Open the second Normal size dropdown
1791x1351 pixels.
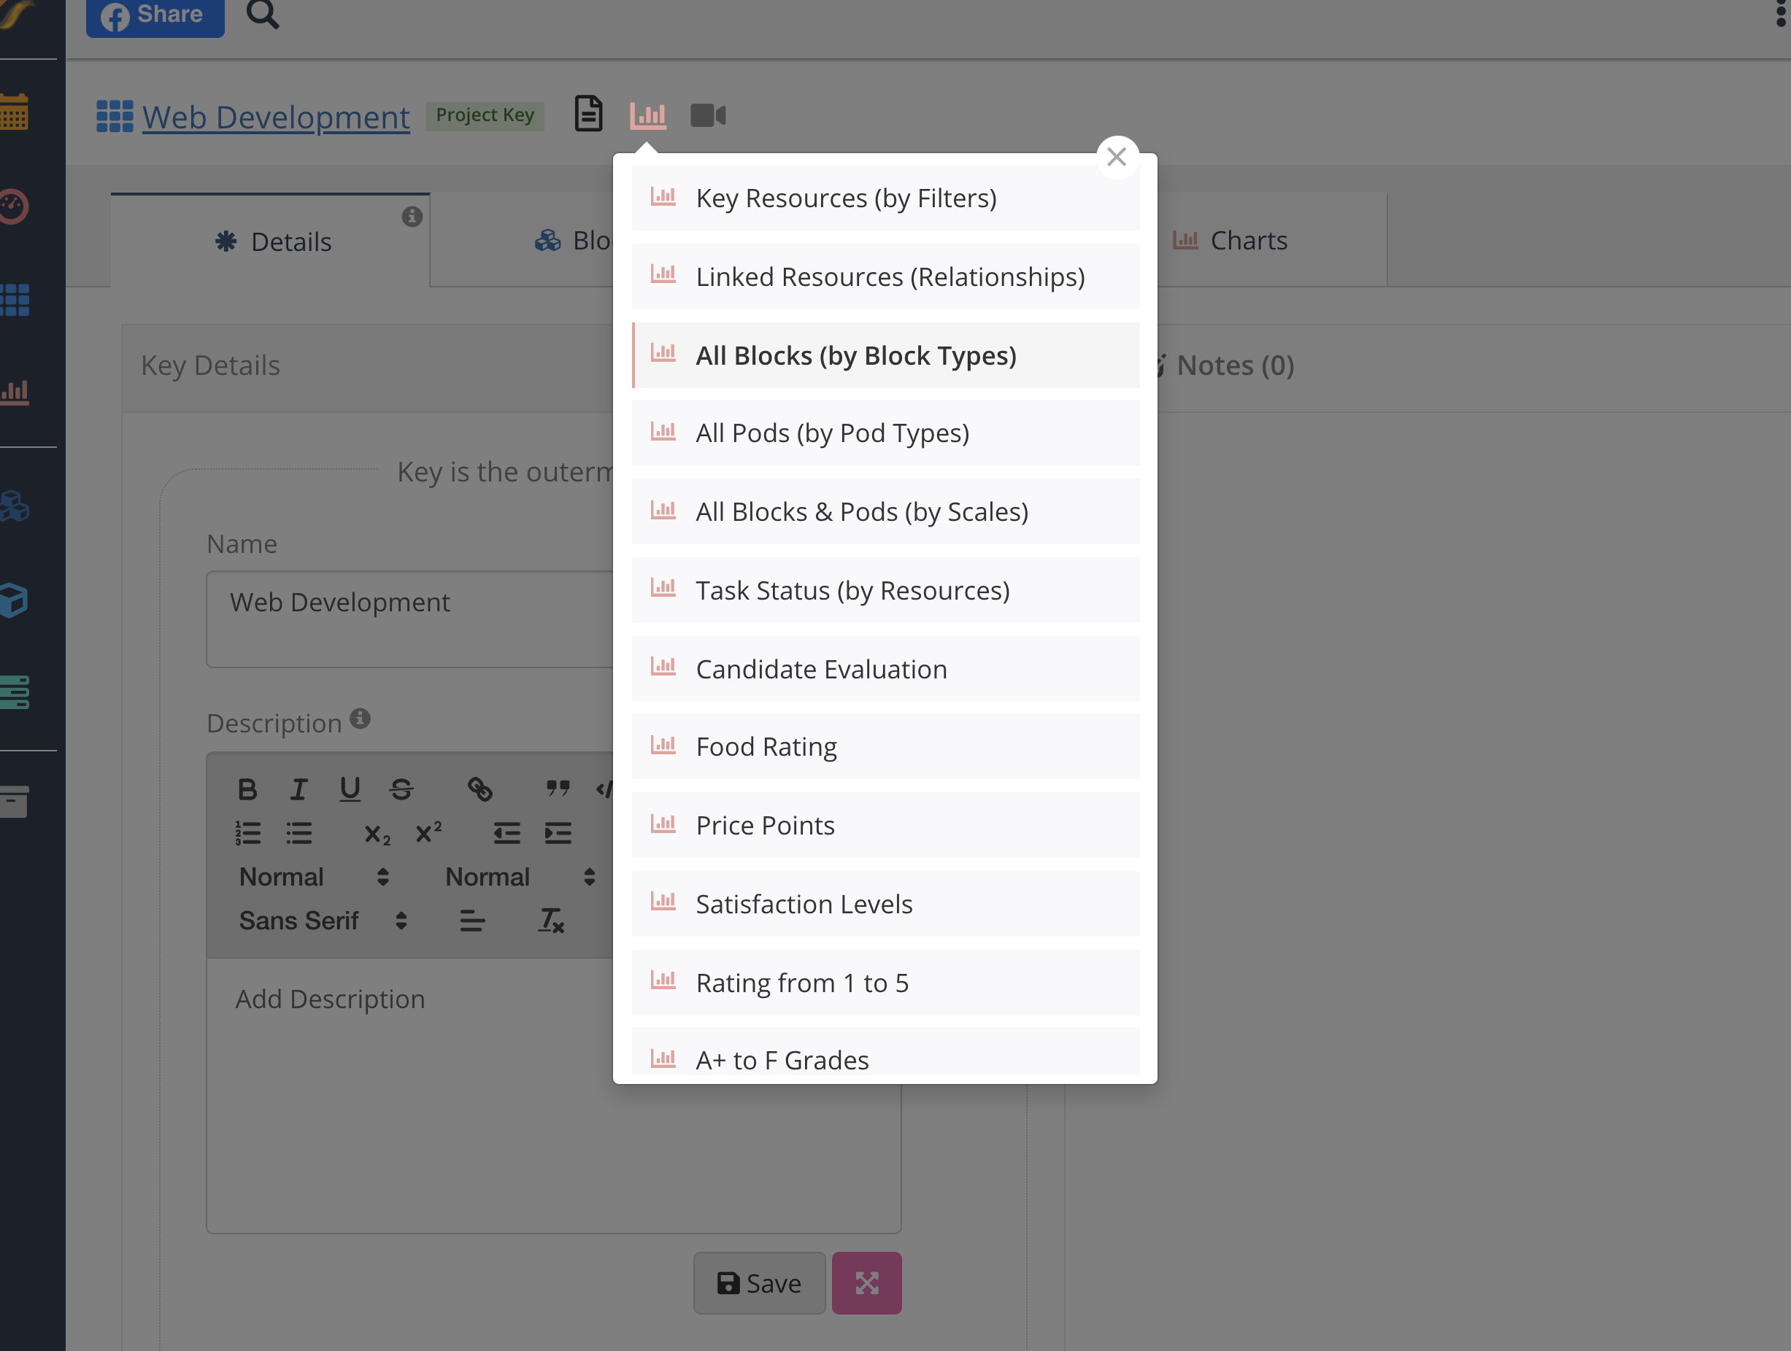520,877
